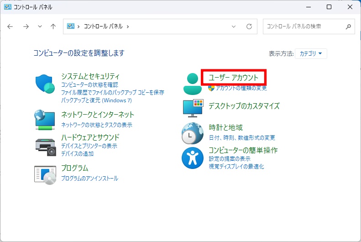Viewport: 361px width, 242px height.
Task: Click the Clock and Region icon
Action: click(192, 133)
